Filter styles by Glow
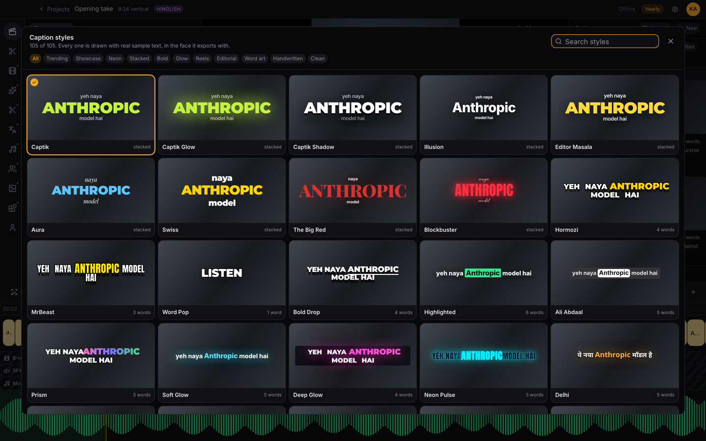Image resolution: width=706 pixels, height=441 pixels. (x=182, y=58)
